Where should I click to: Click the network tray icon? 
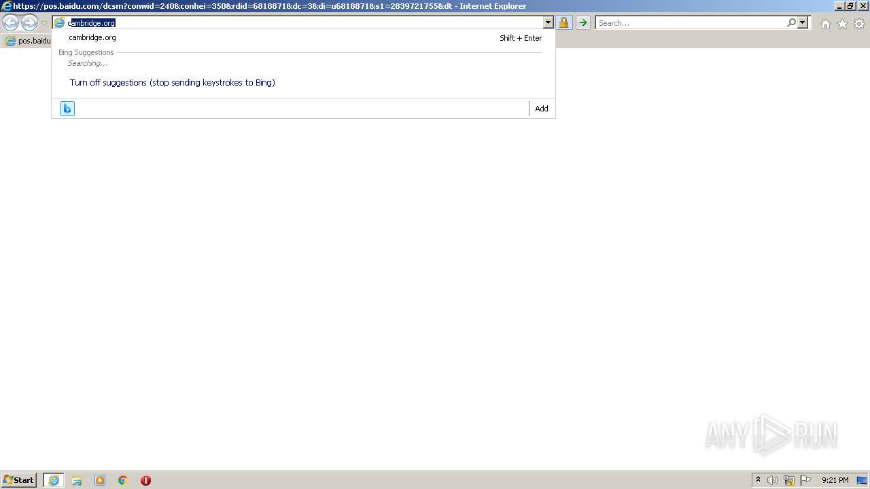click(x=789, y=480)
